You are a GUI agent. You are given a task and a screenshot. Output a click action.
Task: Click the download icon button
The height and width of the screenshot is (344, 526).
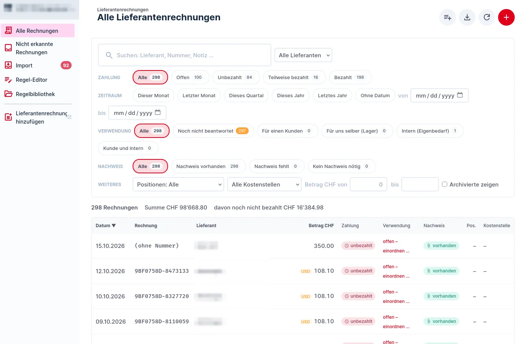(x=467, y=17)
